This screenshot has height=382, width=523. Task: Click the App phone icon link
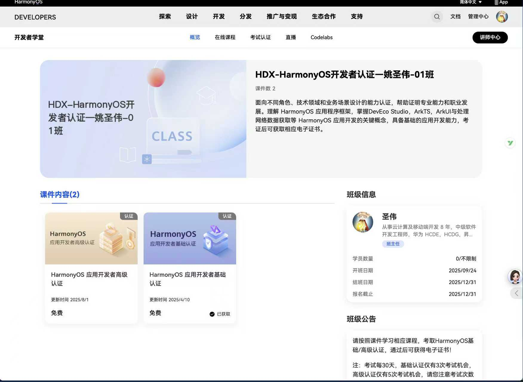501,2
